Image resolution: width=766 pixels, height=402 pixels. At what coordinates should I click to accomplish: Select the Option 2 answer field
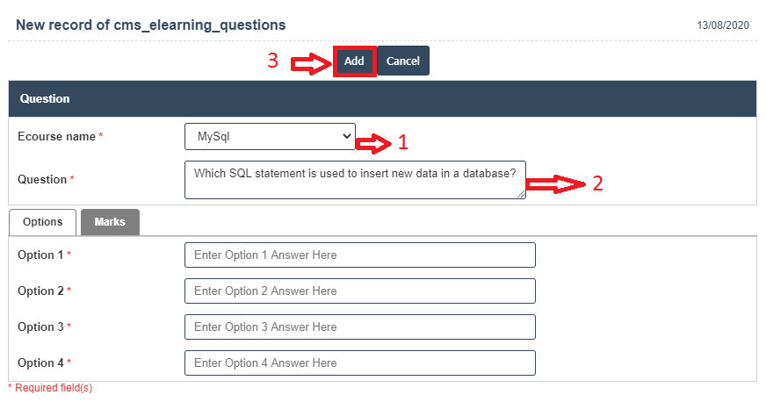coord(359,291)
